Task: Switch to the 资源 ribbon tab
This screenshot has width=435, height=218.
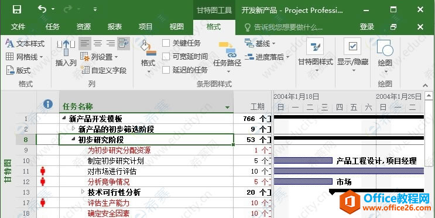Action: [x=84, y=27]
